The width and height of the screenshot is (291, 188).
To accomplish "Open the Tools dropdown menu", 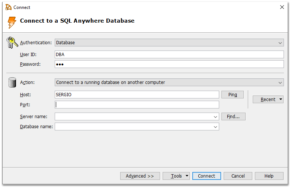I will (x=176, y=176).
